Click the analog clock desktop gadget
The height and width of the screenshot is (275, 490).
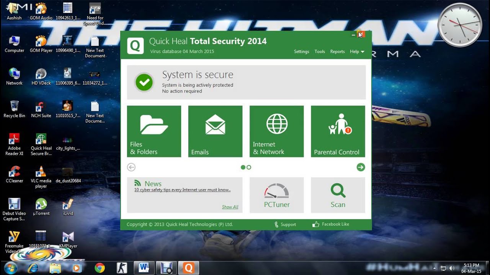[460, 25]
